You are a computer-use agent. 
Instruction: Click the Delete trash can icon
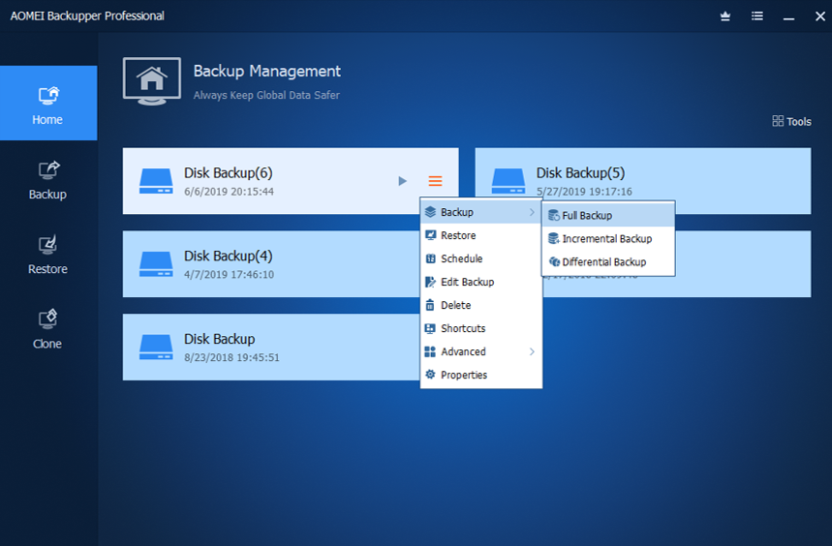(x=430, y=305)
